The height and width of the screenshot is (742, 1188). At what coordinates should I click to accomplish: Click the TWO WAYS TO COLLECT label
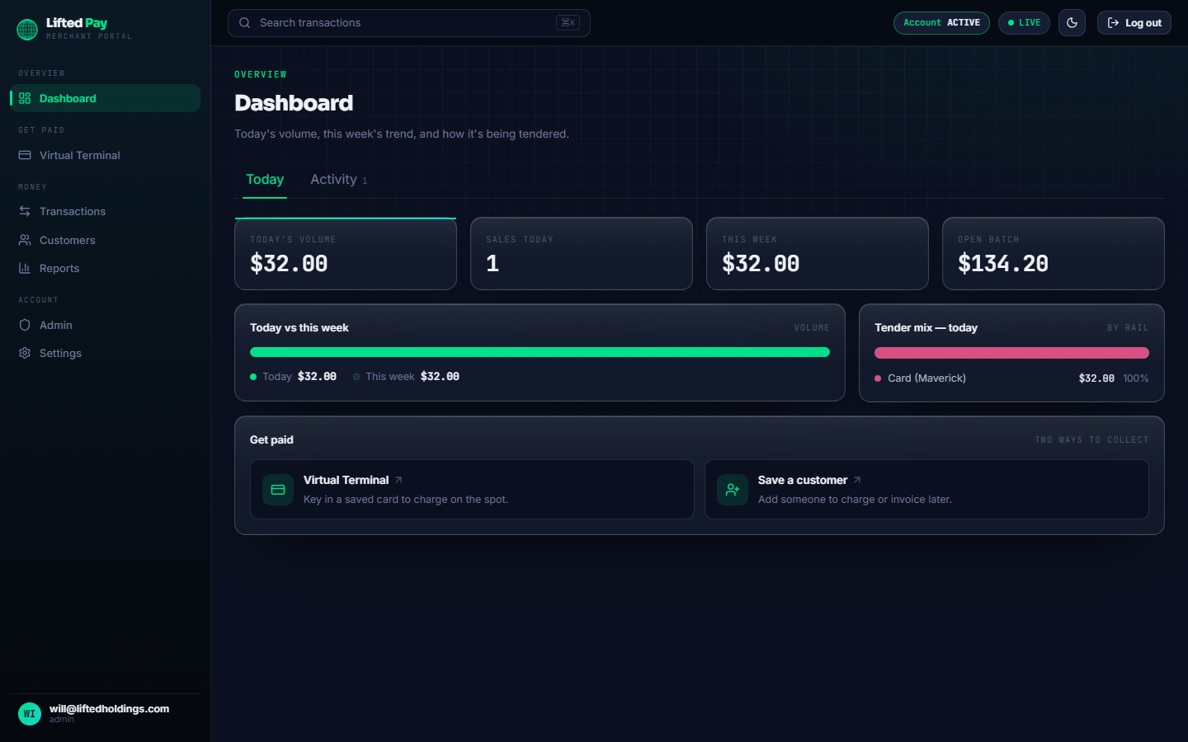click(1091, 440)
